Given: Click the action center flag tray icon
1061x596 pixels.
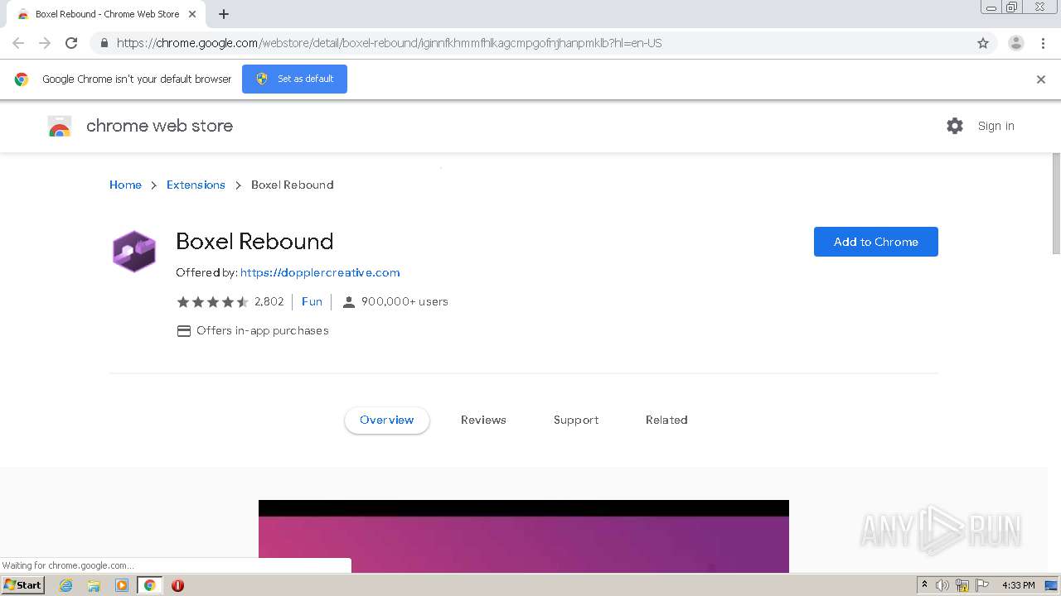Looking at the screenshot, I should coord(982,585).
